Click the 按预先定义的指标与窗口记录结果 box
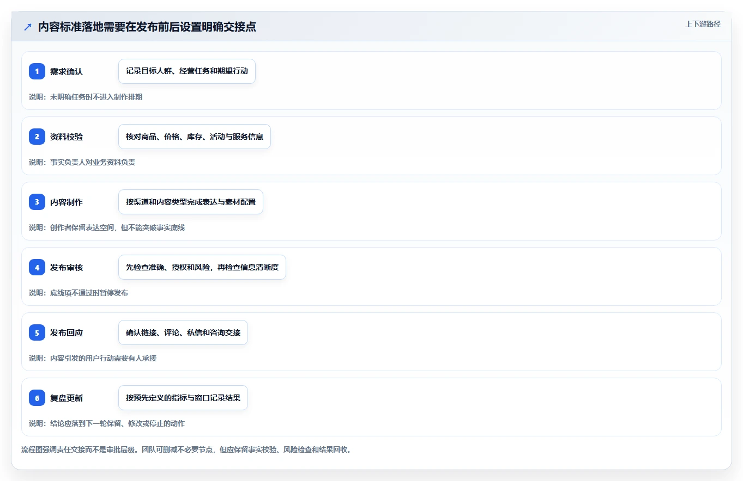 (183, 398)
